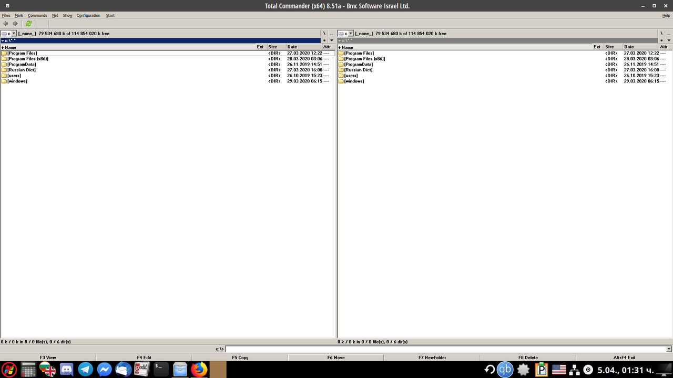Sort right panel by Name column

point(465,47)
